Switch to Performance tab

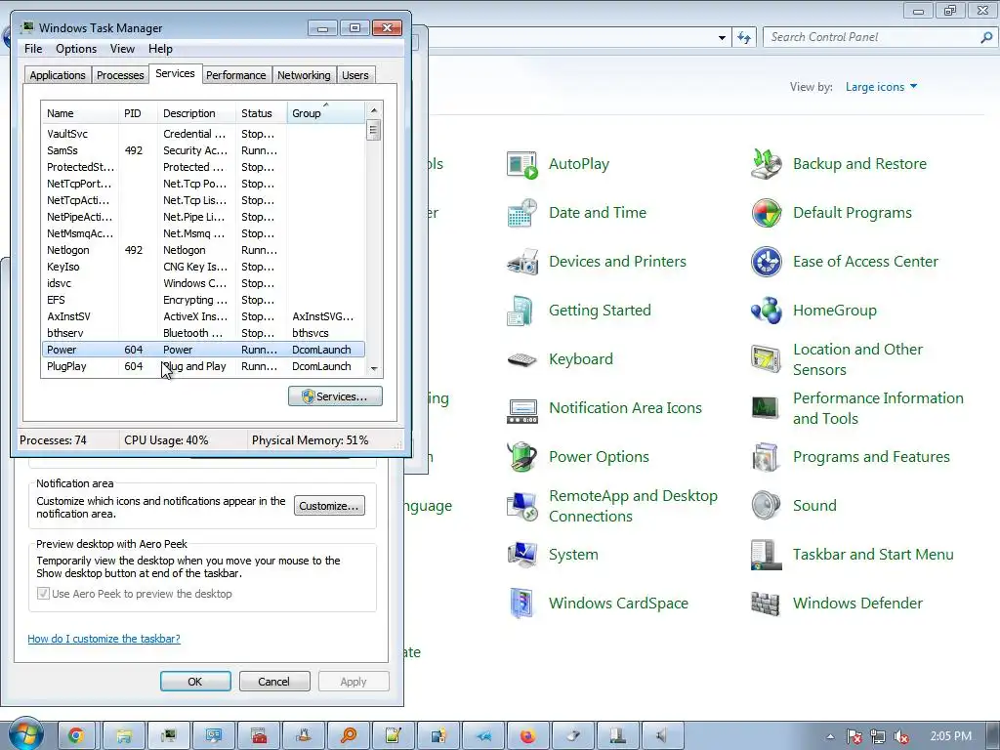(236, 75)
